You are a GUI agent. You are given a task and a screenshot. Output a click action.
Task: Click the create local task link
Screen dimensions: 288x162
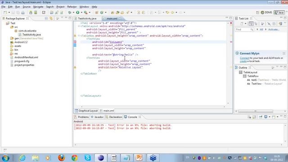click(243, 61)
